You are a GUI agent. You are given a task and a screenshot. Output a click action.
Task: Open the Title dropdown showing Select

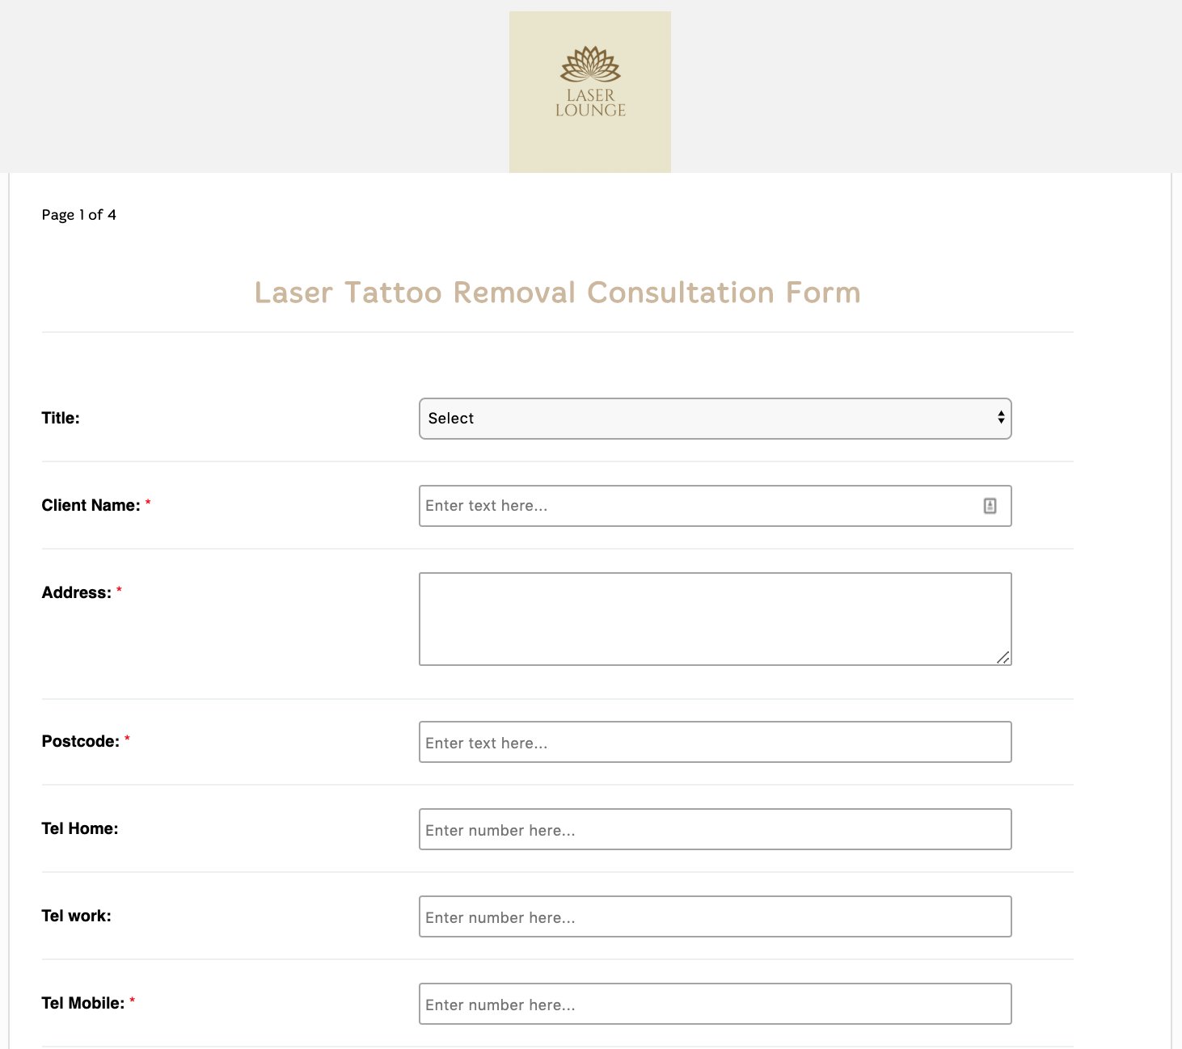[x=715, y=419]
